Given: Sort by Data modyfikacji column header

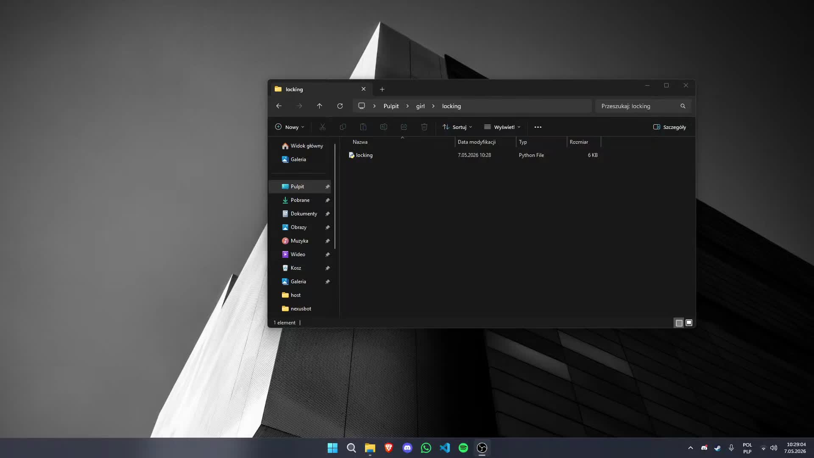Looking at the screenshot, I should (477, 142).
